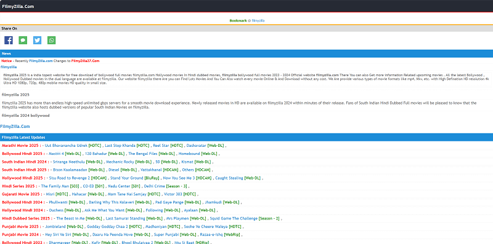Open Darling Why This Kolaveri link
This screenshot has height=244, width=493.
[112, 203]
